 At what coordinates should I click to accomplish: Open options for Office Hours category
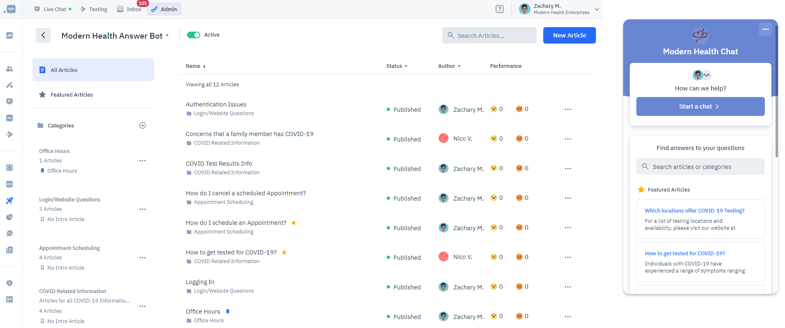click(143, 161)
